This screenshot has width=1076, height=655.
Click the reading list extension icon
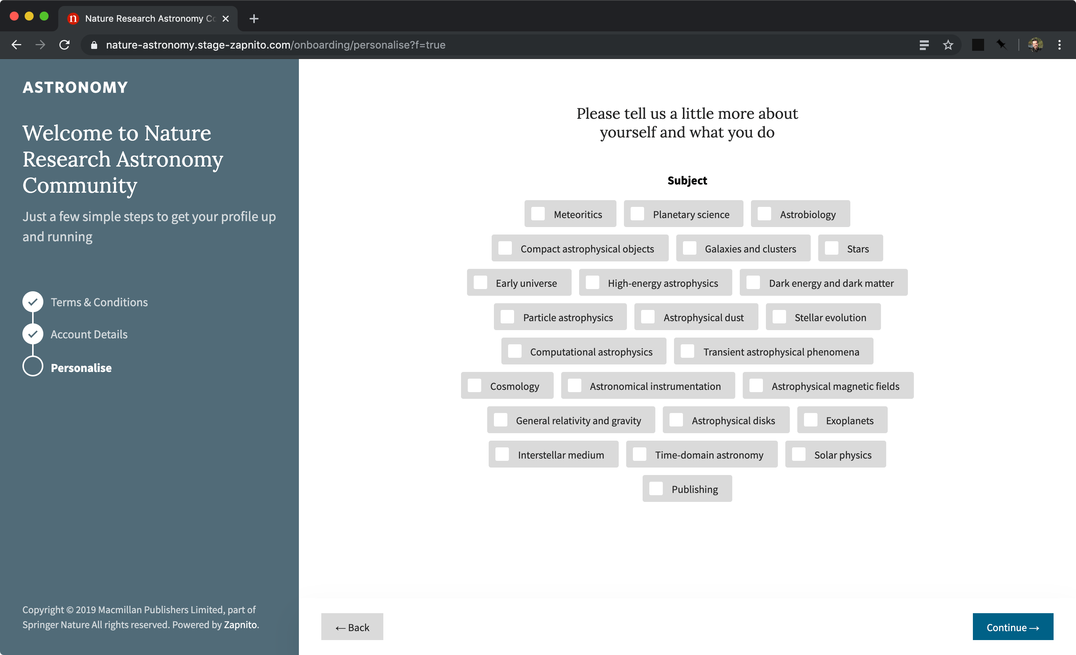tap(924, 45)
